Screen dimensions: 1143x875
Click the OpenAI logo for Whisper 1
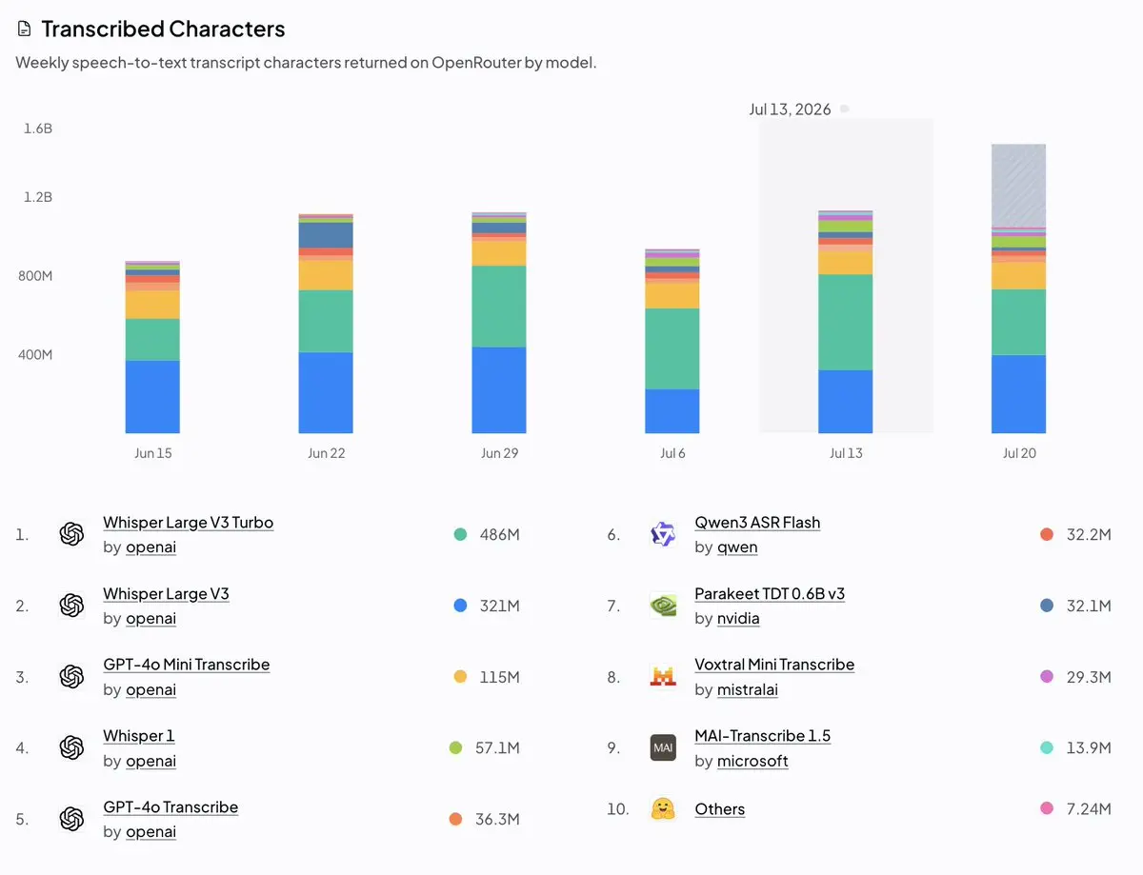coord(71,748)
